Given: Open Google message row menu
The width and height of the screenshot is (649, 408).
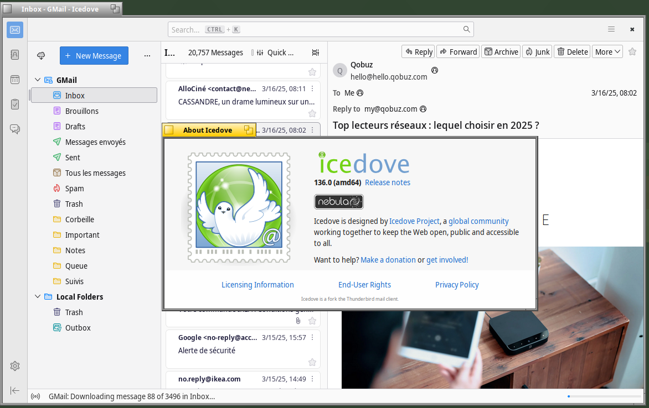Looking at the screenshot, I should 312,338.
